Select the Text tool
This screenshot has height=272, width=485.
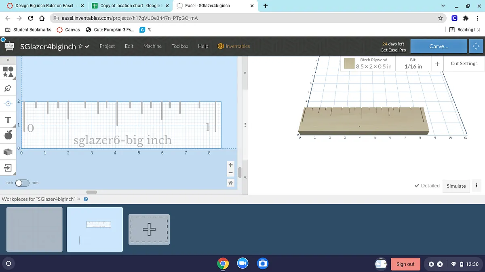click(x=8, y=120)
